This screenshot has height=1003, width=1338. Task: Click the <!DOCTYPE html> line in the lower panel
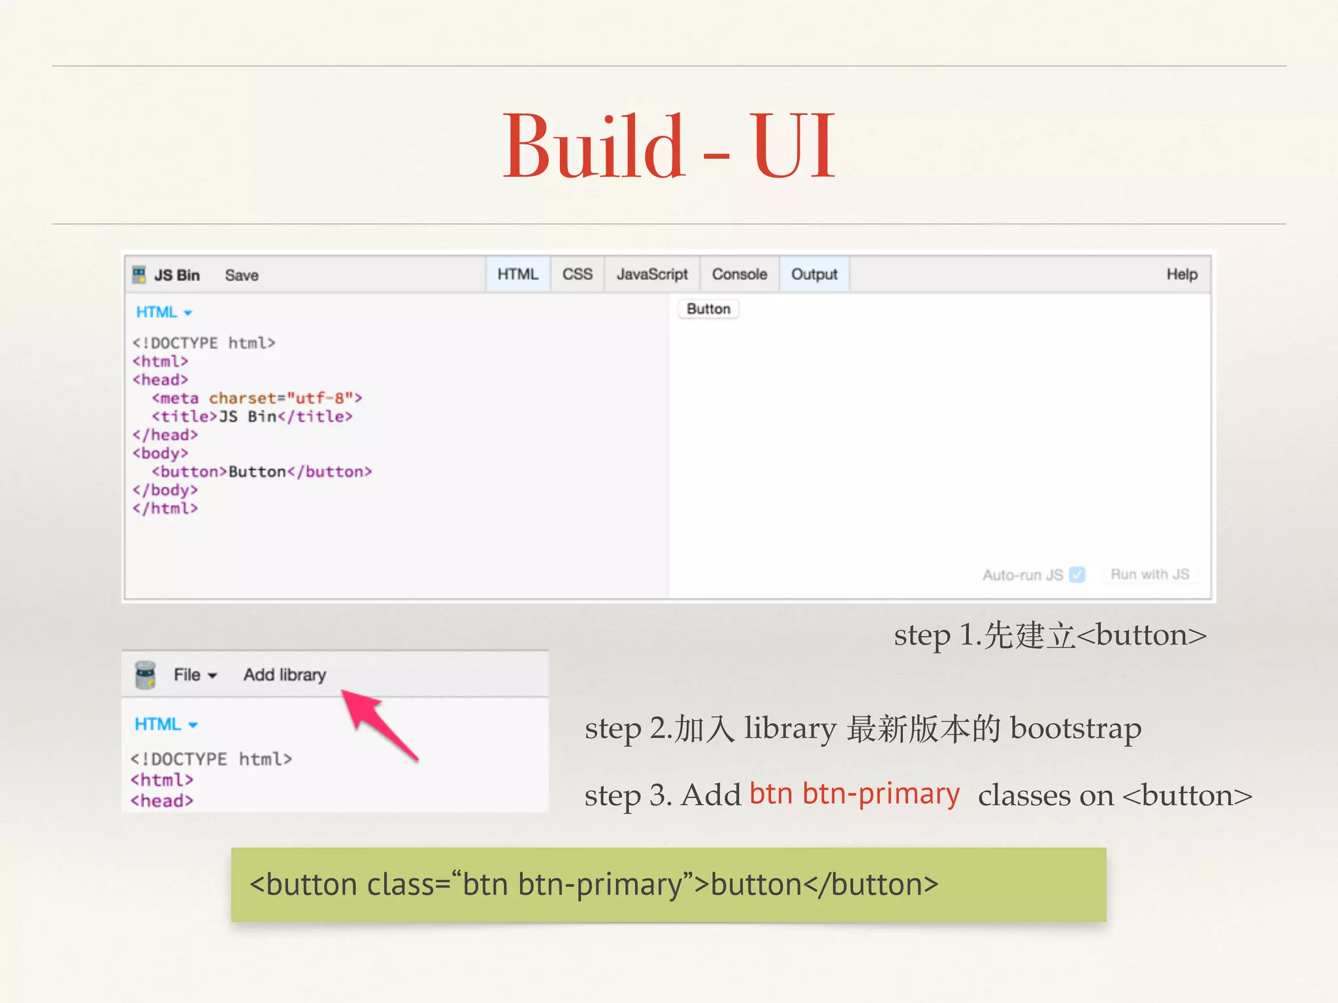coord(211,759)
